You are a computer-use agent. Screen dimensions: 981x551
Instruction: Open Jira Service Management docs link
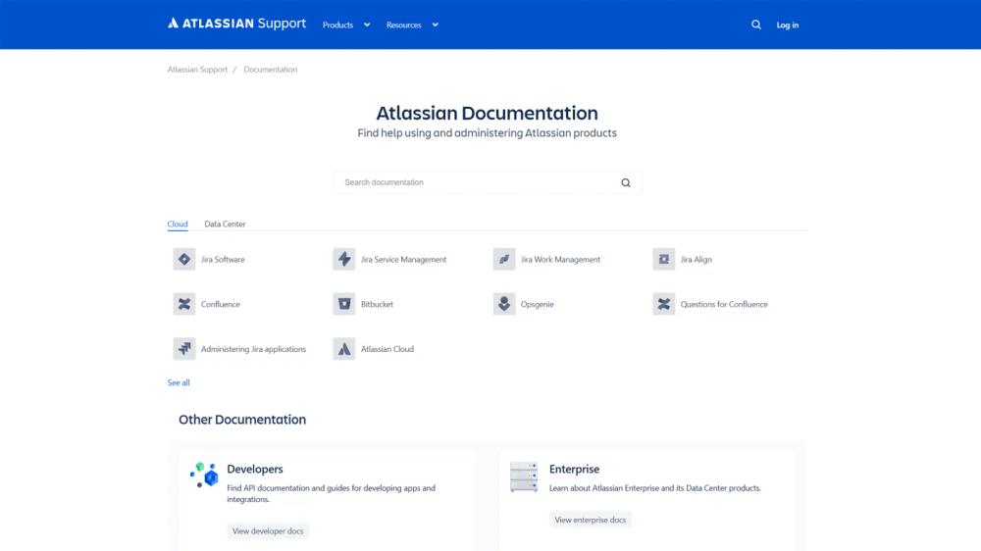[x=403, y=260]
